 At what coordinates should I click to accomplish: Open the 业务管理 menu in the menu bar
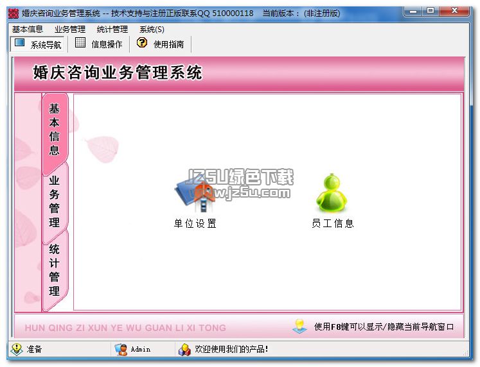[x=70, y=30]
